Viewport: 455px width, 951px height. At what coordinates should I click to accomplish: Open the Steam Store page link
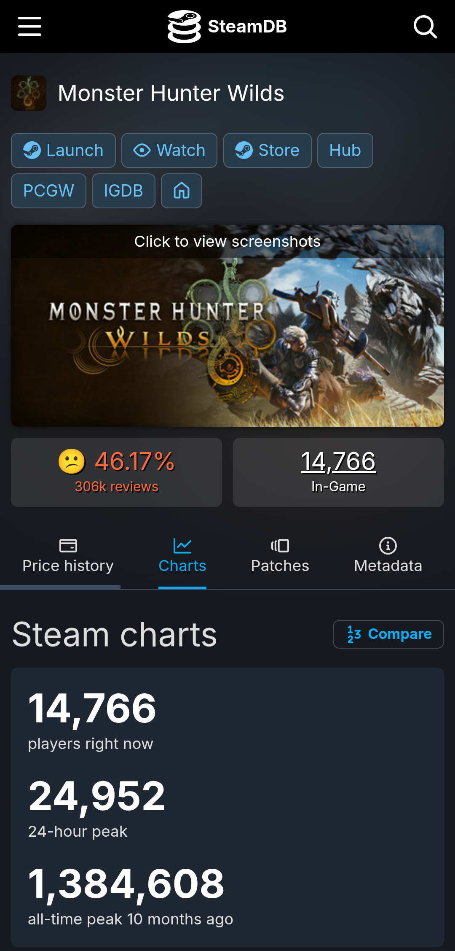[x=267, y=151]
